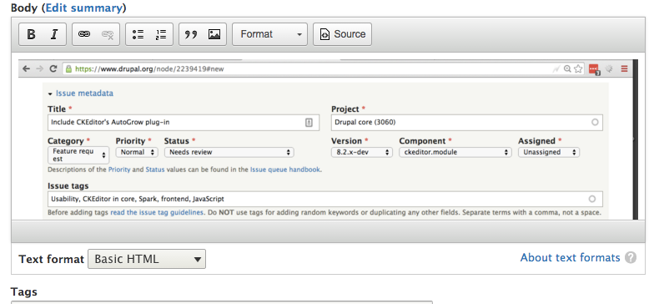The height and width of the screenshot is (304, 659).
Task: Open the Category Feature request dropdown
Action: [78, 155]
